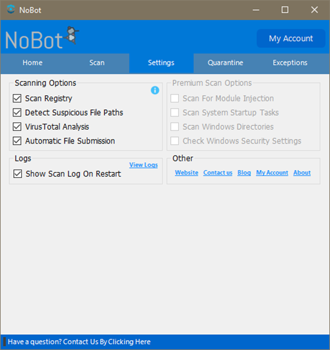Viewport: 330px width, 350px height.
Task: Select the Home tab
Action: click(32, 63)
